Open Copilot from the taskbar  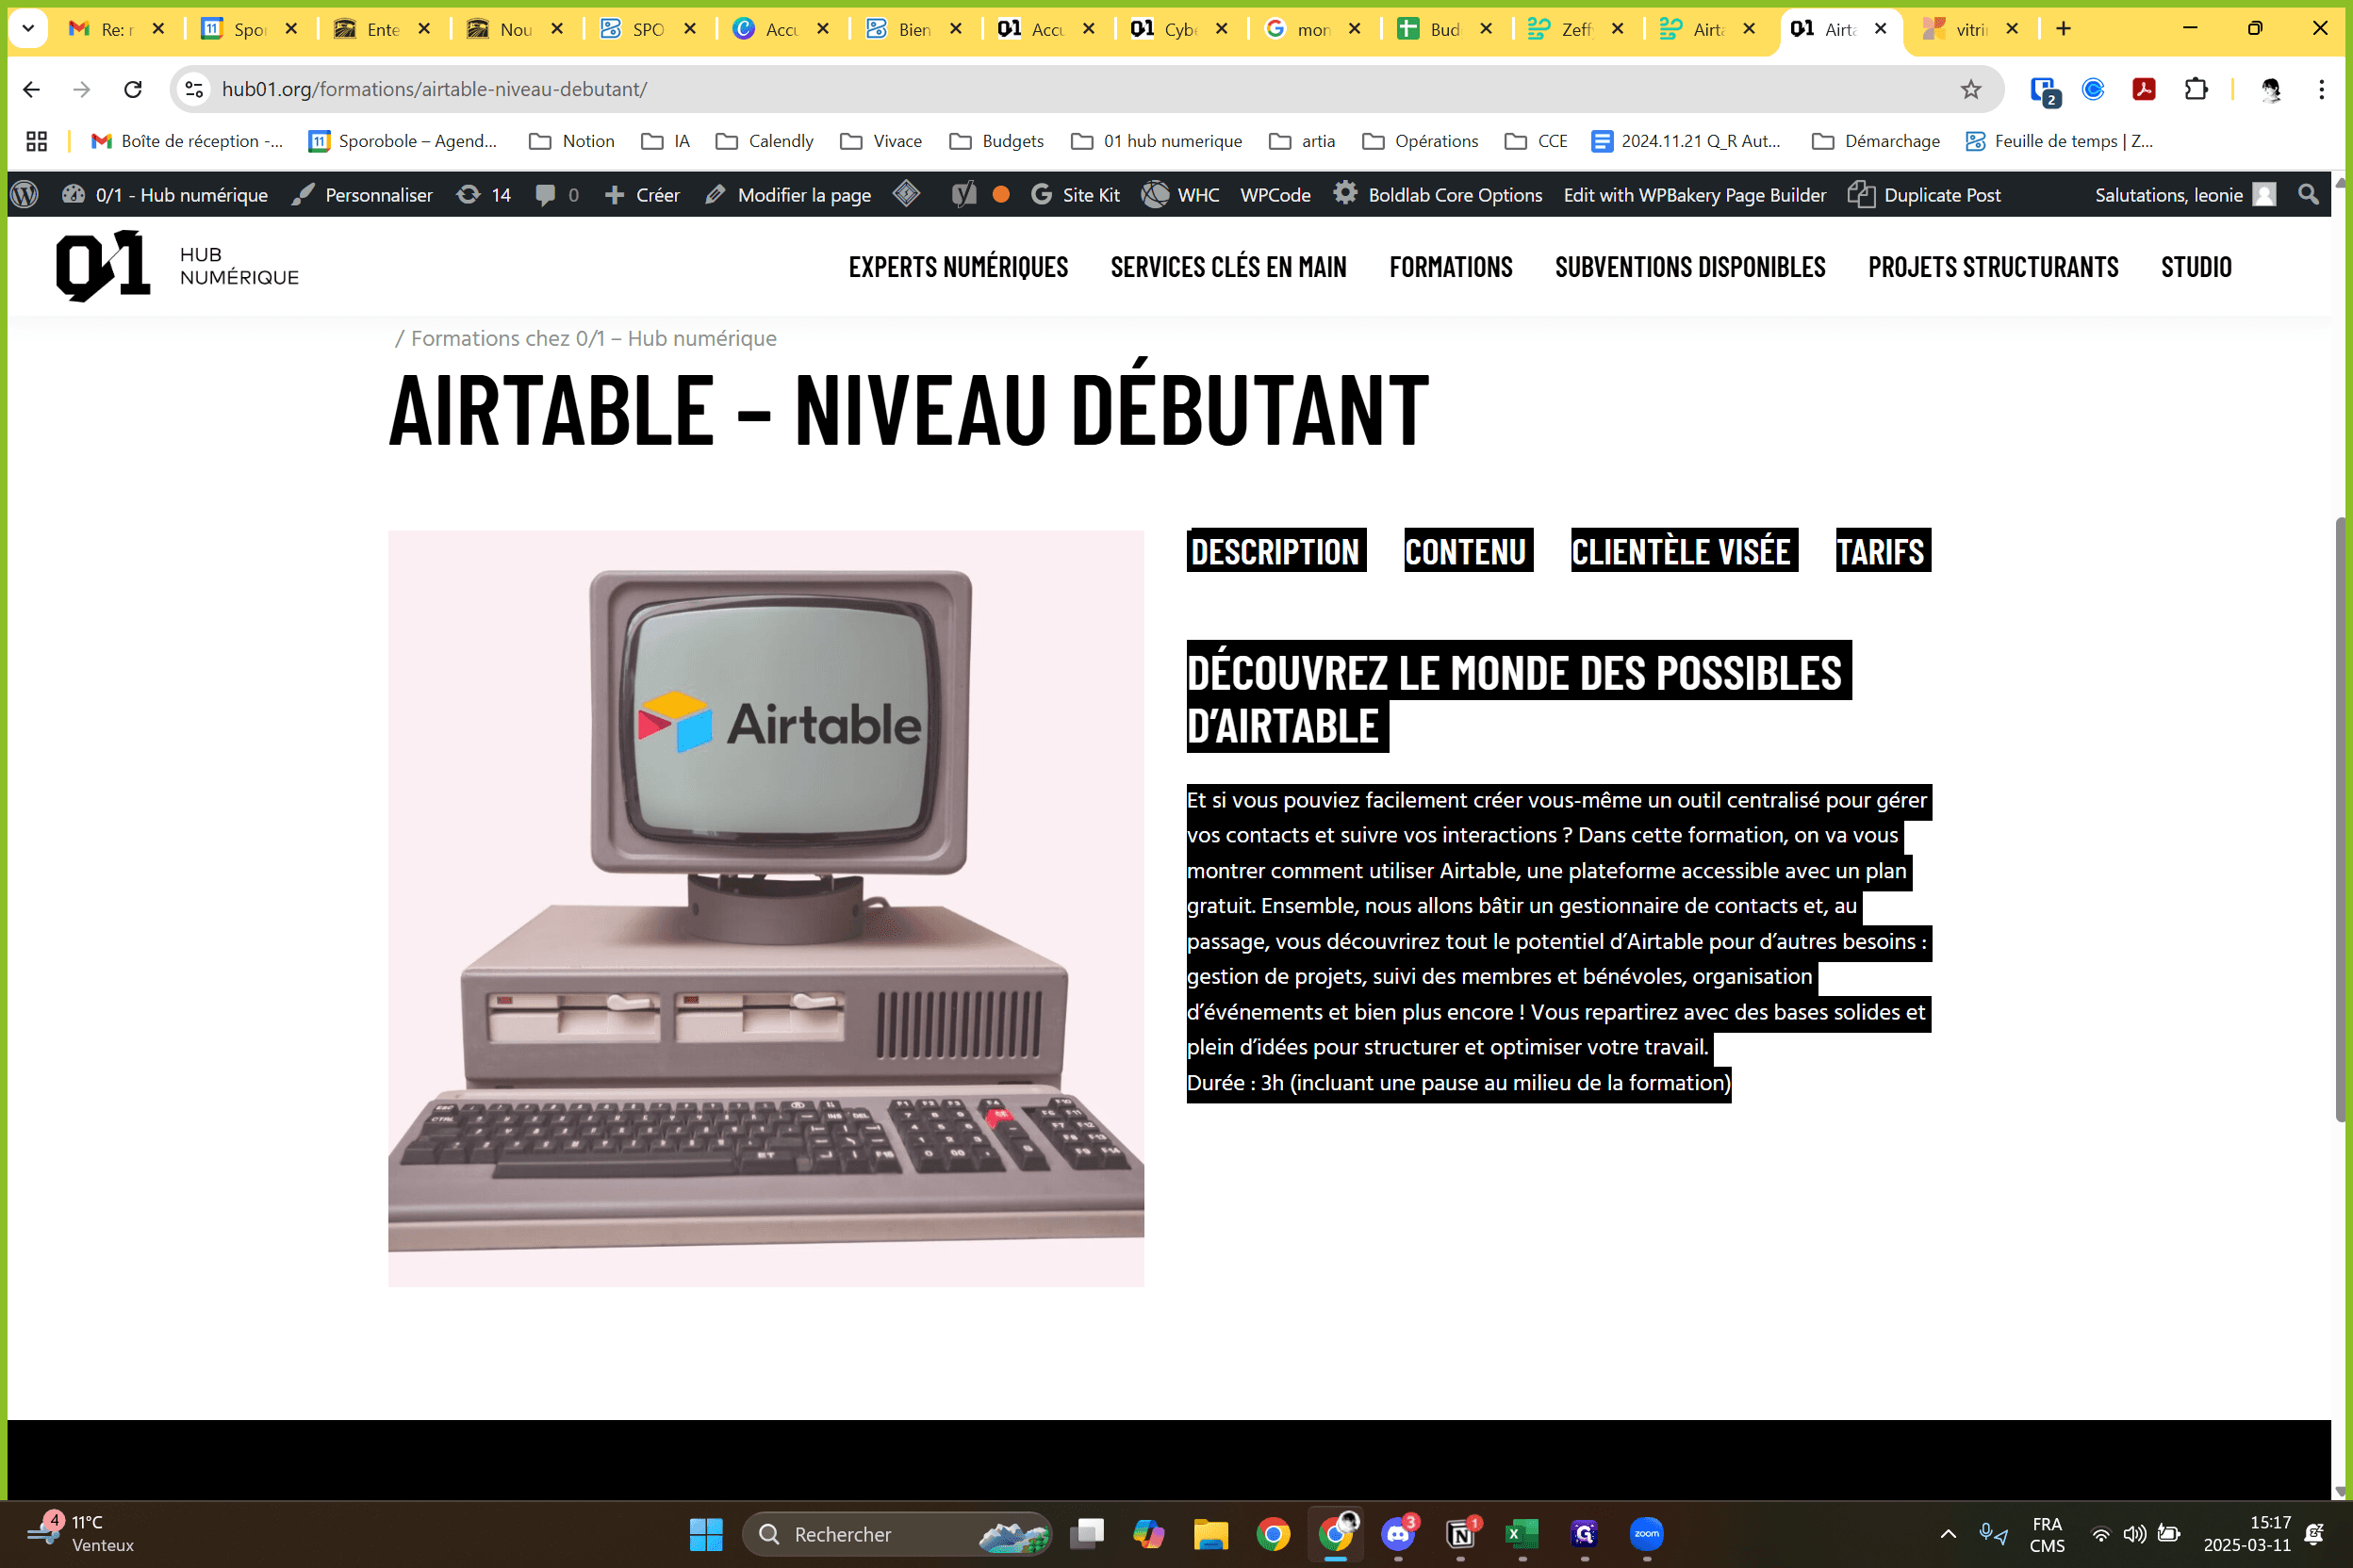pos(1148,1533)
